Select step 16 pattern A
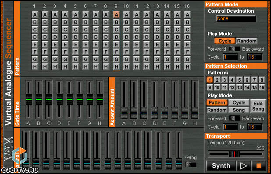Image resolution: width=271 pixels, height=174 pixels. [187, 15]
